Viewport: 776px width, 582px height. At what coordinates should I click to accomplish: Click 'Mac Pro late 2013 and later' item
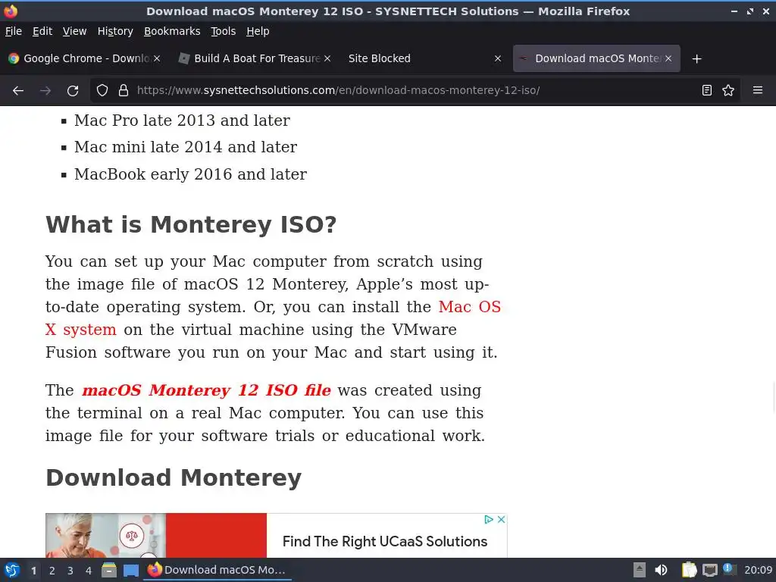[x=182, y=120]
